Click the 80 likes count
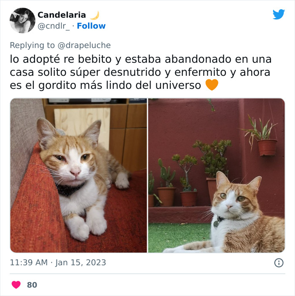 pos(32,285)
